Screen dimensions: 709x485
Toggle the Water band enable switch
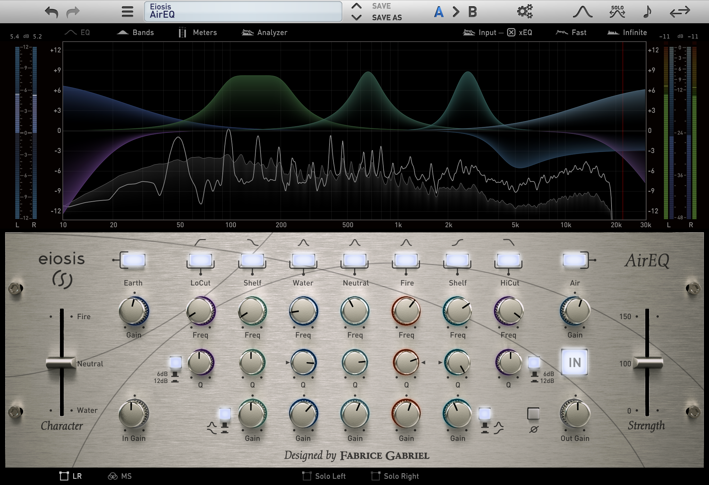click(x=303, y=260)
